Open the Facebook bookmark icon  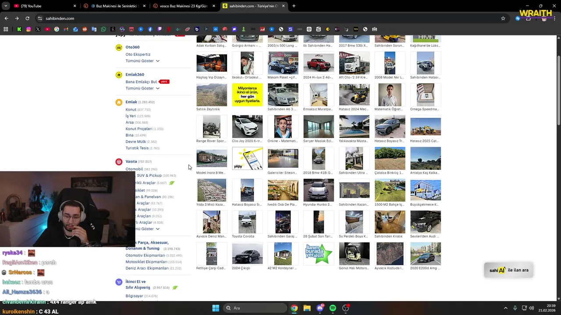150,29
